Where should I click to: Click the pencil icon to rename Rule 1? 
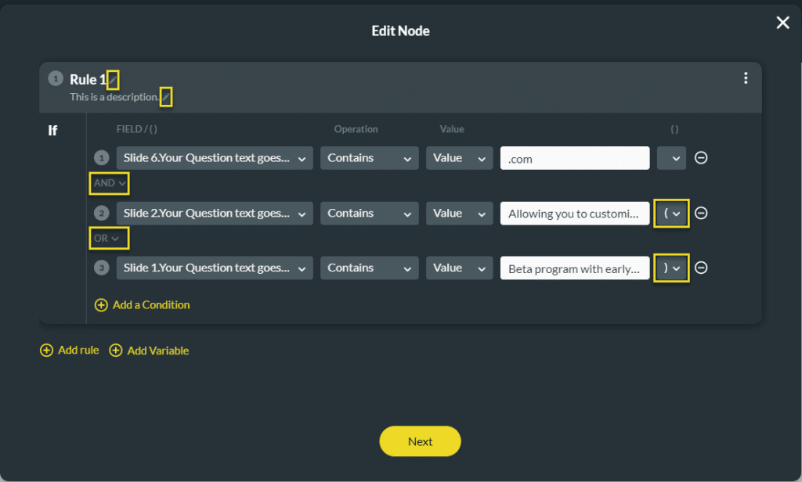[111, 78]
